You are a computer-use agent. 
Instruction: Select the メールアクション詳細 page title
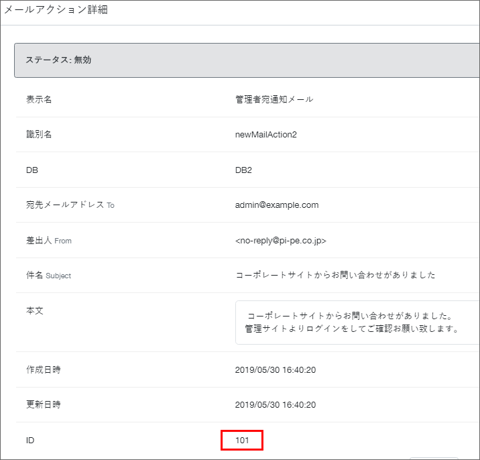pos(56,10)
